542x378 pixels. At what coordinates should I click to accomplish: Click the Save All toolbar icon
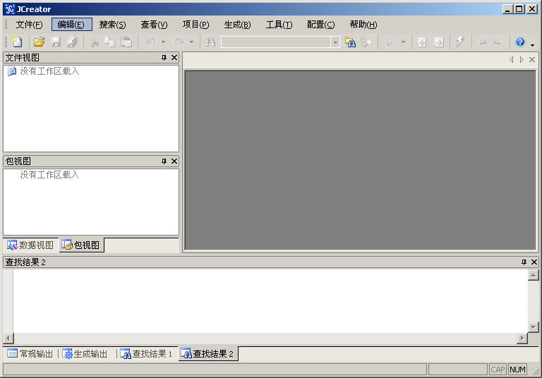click(72, 42)
